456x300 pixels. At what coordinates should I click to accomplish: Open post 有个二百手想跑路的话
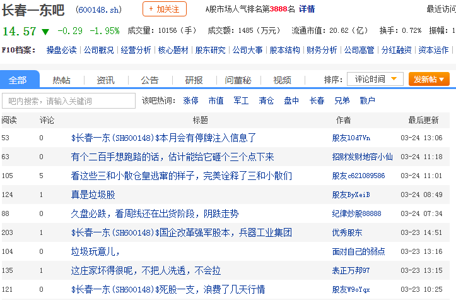[172, 157]
